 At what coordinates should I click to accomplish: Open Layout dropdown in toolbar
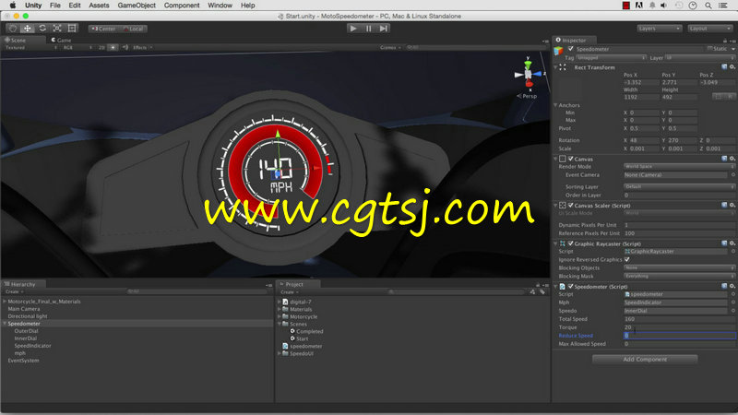709,29
